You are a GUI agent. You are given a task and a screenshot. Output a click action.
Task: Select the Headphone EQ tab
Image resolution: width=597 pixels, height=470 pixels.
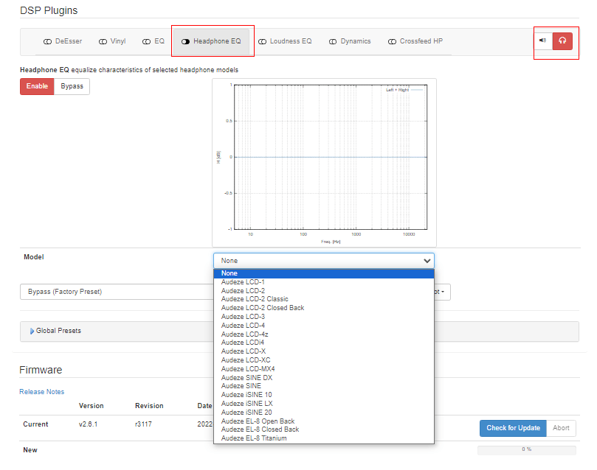tap(212, 41)
